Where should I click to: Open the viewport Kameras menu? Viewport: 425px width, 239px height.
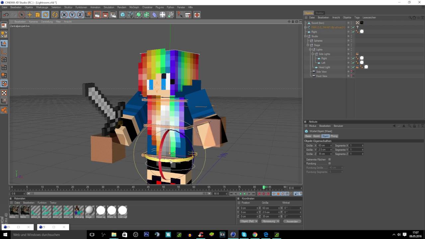coord(33,22)
